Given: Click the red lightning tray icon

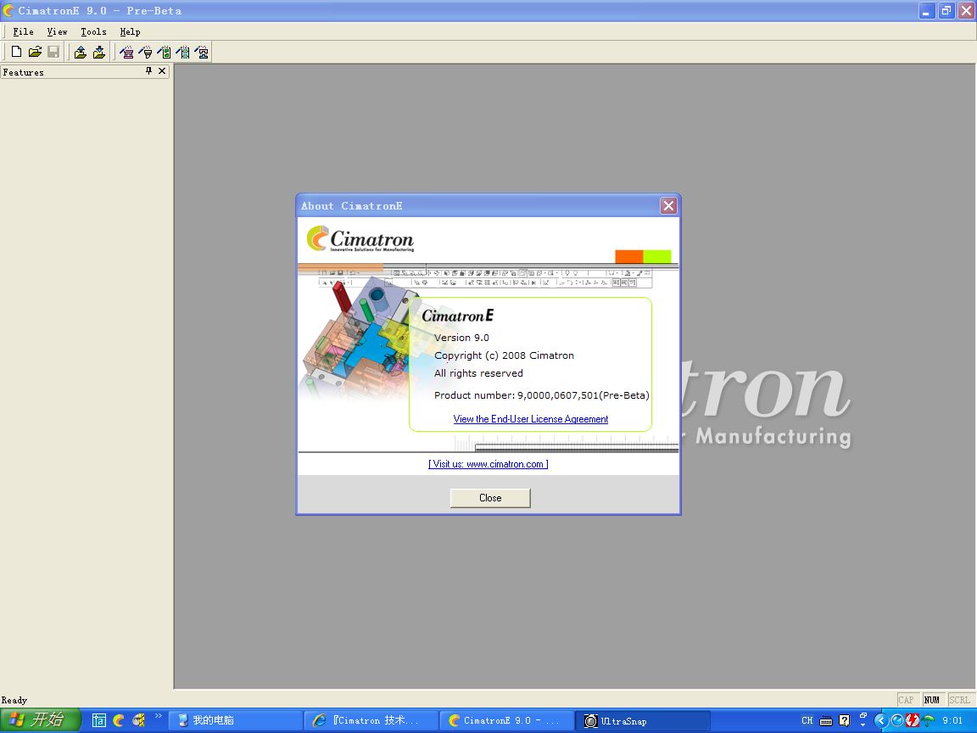Looking at the screenshot, I should (913, 720).
